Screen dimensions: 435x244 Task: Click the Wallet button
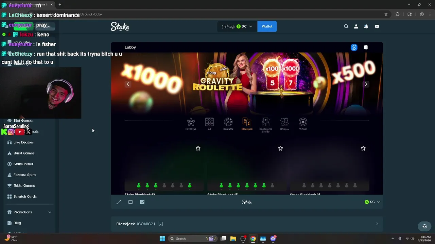[267, 26]
